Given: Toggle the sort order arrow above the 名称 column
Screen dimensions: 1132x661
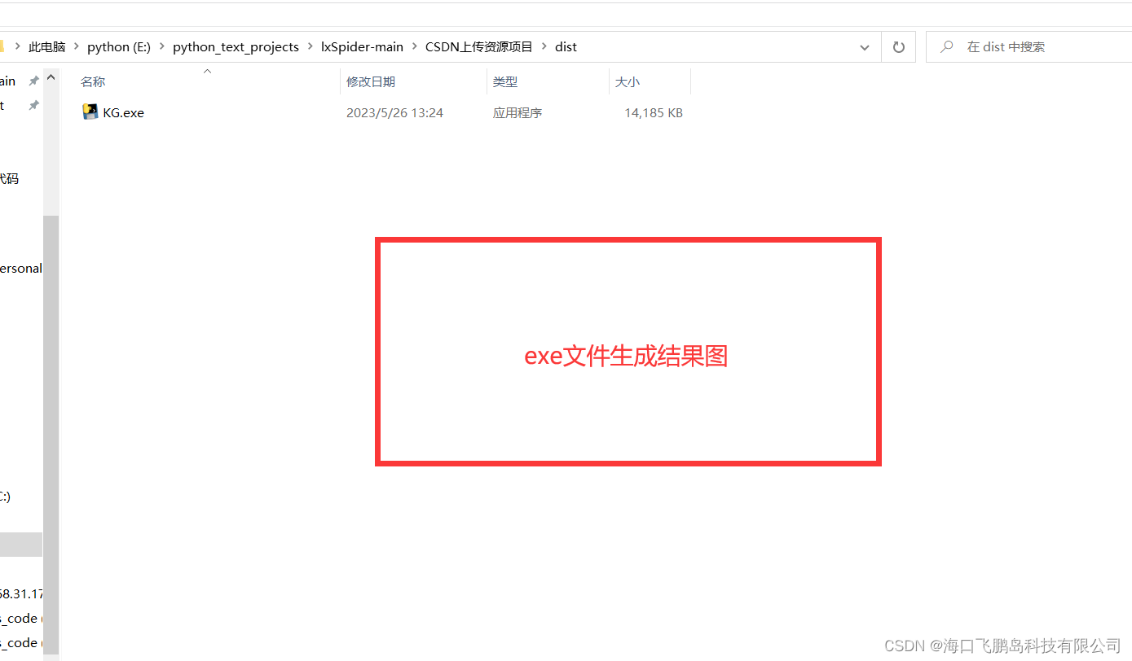Looking at the screenshot, I should (x=207, y=71).
